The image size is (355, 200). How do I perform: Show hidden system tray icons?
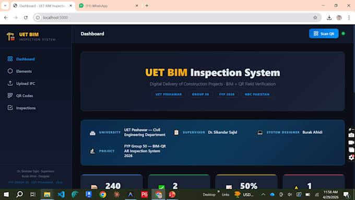[x=263, y=194]
